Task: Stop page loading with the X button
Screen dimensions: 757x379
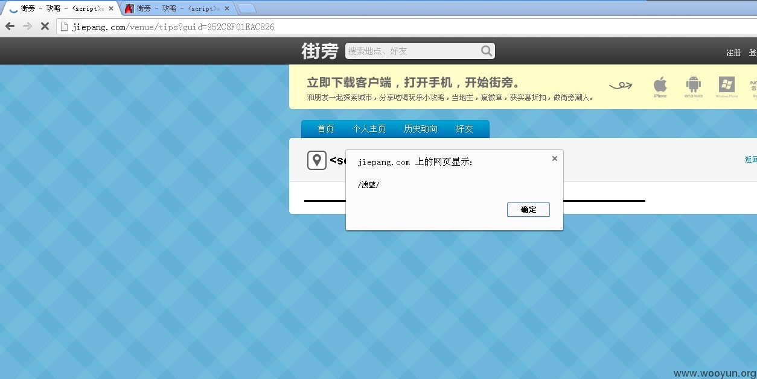Action: [45, 27]
